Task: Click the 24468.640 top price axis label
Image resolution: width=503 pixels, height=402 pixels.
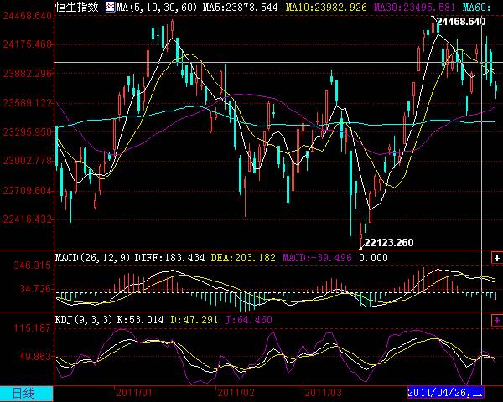Action: pos(28,16)
